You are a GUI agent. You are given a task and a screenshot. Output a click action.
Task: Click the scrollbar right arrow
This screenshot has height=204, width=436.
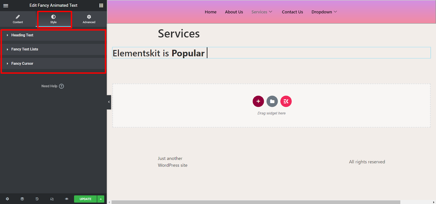point(434,202)
